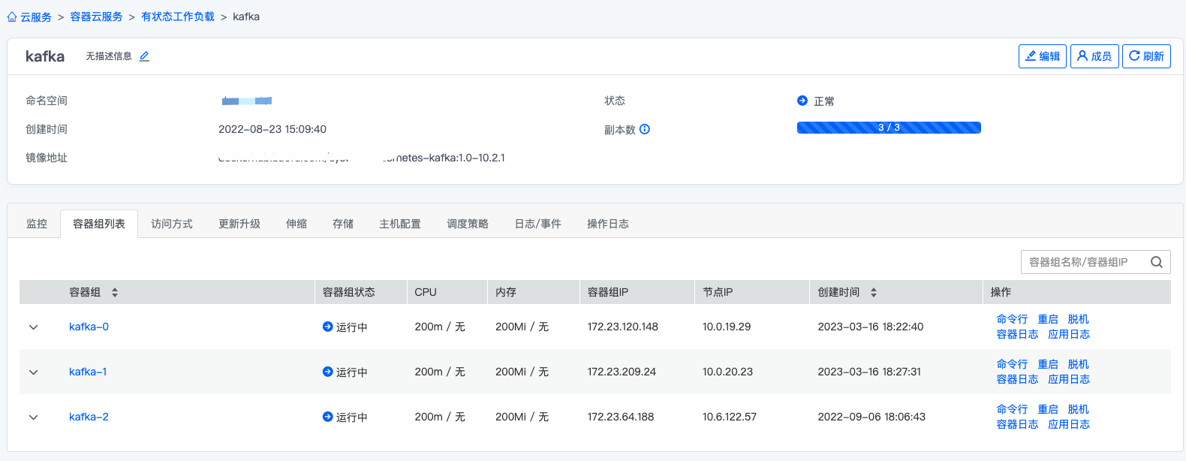
Task: Click the 编辑 edit button
Action: click(x=1042, y=56)
